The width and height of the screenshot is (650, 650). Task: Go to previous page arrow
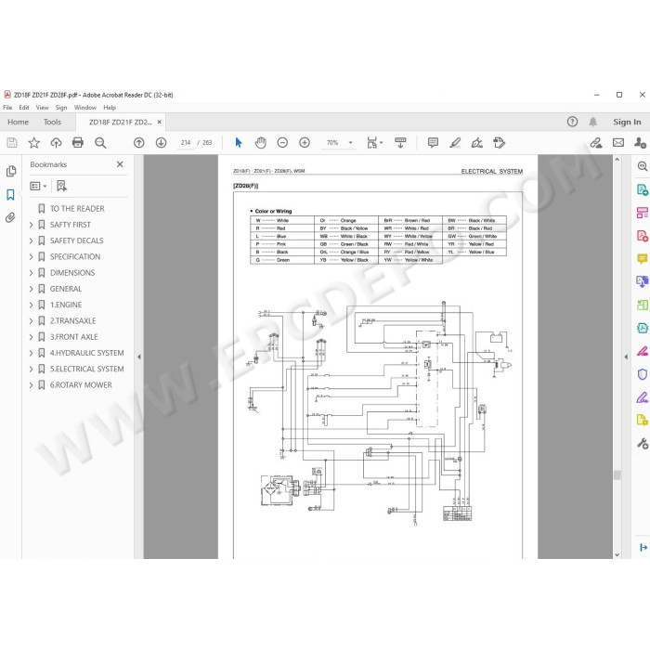click(139, 143)
